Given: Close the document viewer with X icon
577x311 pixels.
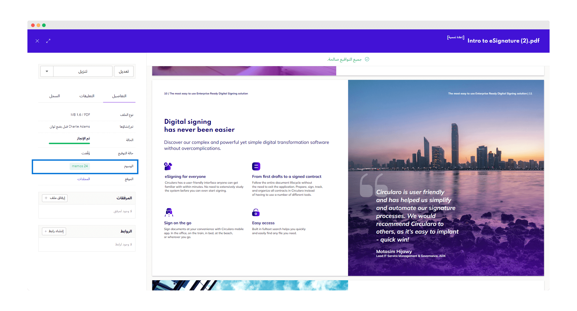Looking at the screenshot, I should point(37,41).
